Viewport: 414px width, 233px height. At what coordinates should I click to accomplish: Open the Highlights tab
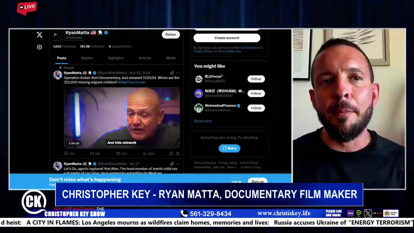pyautogui.click(x=116, y=58)
